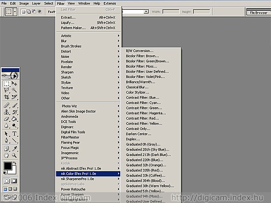271x203 pixels.
Task: Switch to Quick Mask mode
Action: click(14, 181)
